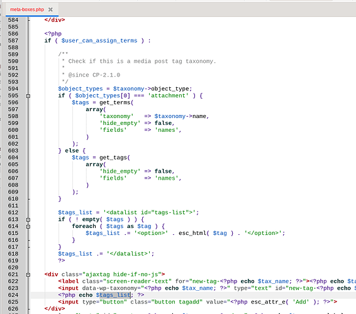Click line number 587 in the gutter

pyautogui.click(x=13, y=41)
